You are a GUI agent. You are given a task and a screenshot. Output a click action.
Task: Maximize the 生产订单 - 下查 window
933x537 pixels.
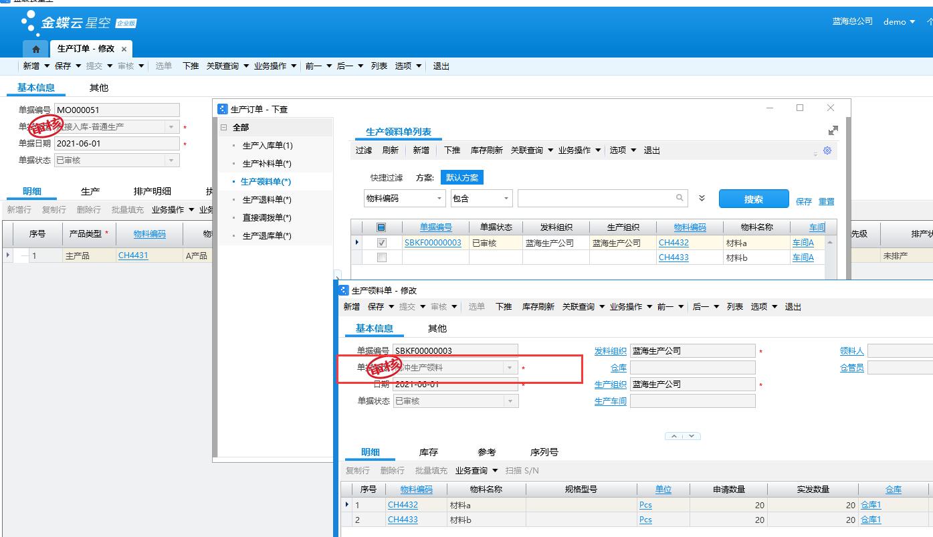pyautogui.click(x=800, y=108)
